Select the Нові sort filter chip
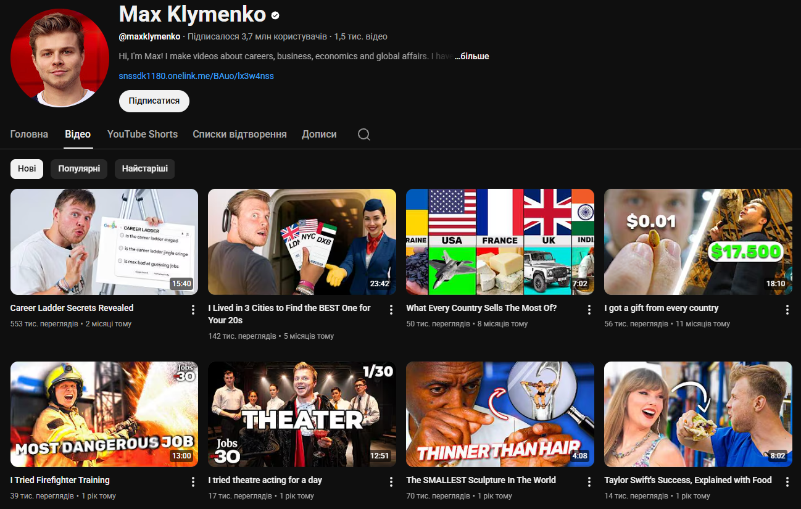The height and width of the screenshot is (509, 801). tap(27, 169)
